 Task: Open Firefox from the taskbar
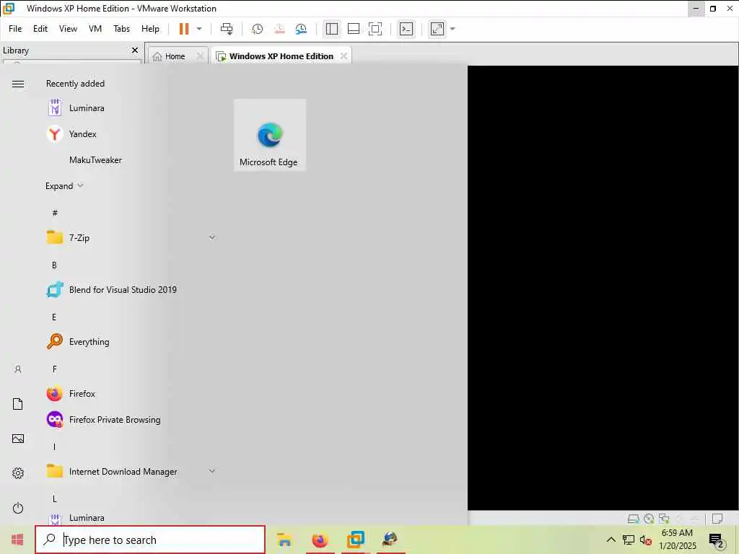click(320, 540)
